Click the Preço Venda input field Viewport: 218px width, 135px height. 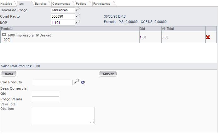[45, 99]
